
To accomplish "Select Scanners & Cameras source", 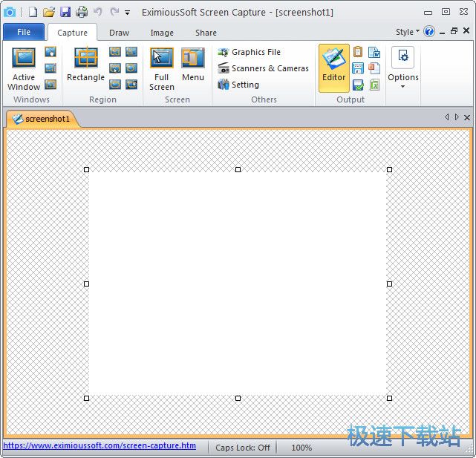I will [x=263, y=68].
